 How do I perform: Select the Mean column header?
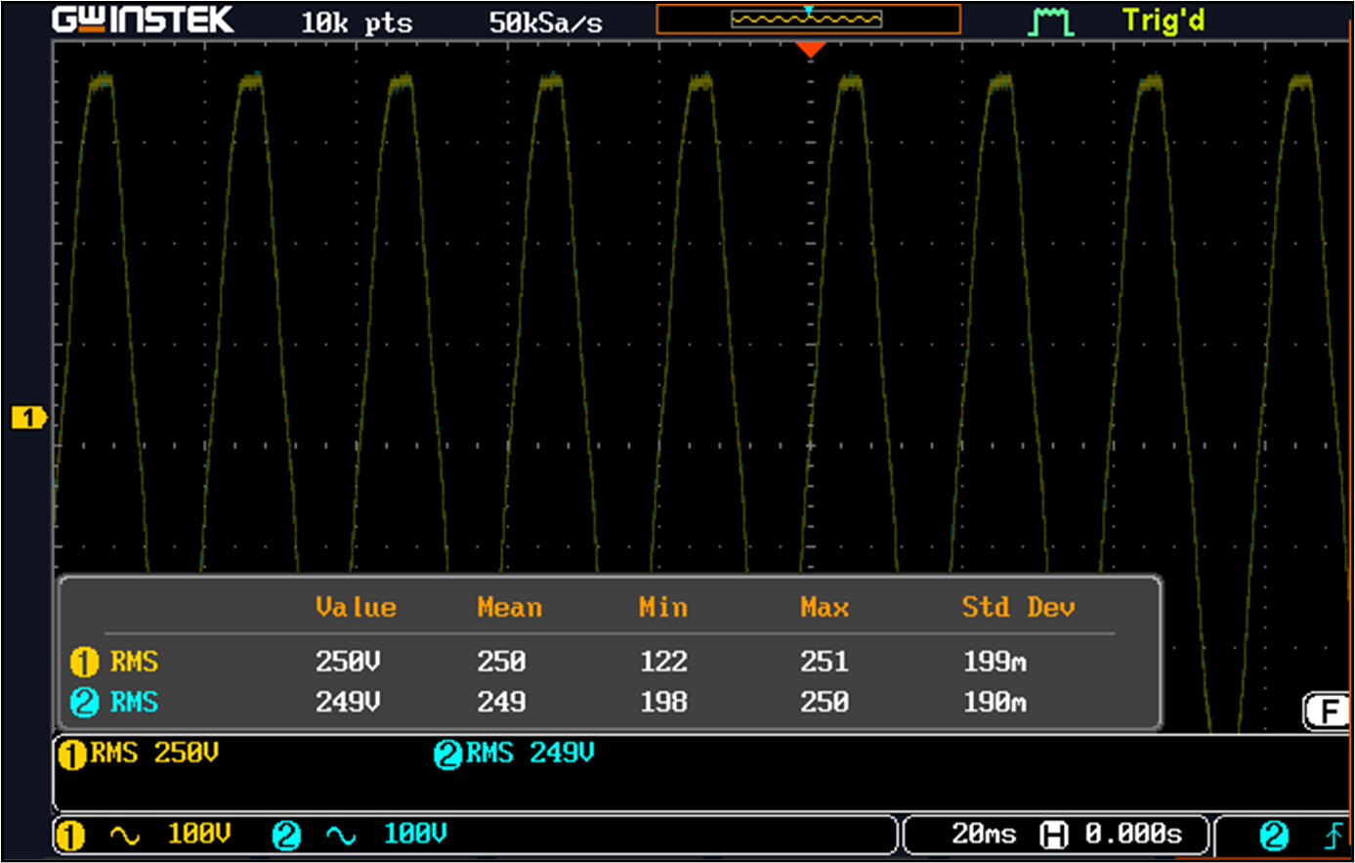tap(509, 607)
